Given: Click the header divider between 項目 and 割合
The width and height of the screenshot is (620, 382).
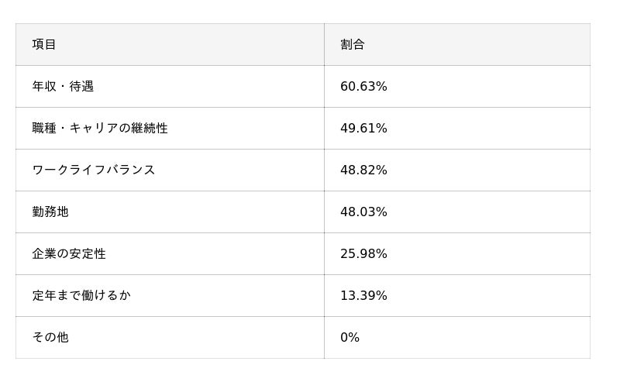Looking at the screenshot, I should pyautogui.click(x=324, y=45).
